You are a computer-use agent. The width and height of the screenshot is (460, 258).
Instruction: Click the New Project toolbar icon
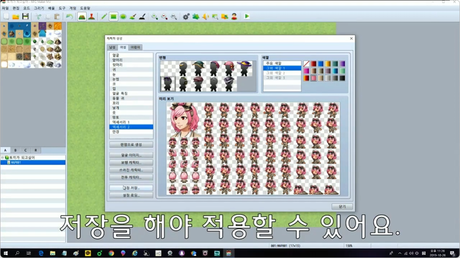point(6,16)
